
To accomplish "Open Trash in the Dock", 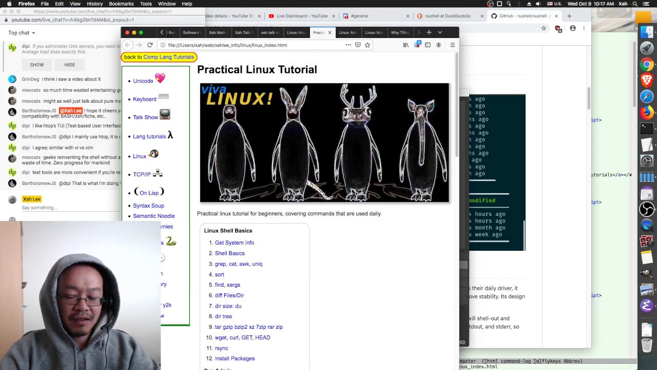I will click(647, 344).
